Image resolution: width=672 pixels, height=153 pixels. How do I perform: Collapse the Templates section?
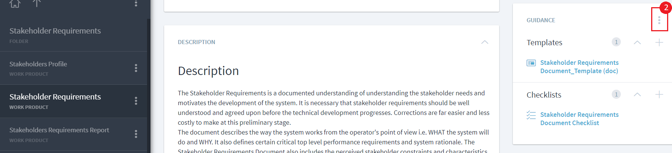(637, 42)
